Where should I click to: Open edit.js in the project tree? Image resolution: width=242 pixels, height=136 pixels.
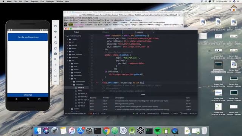(80, 91)
